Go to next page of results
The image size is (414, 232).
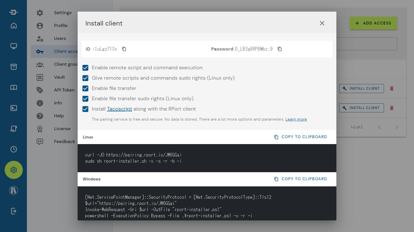(397, 127)
